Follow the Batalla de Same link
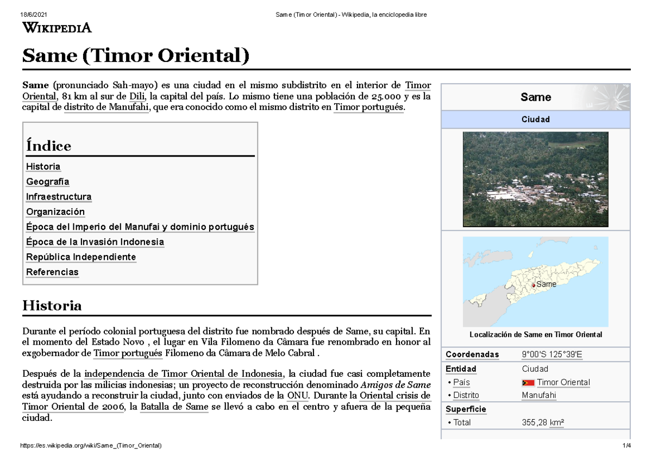This screenshot has width=652, height=461. point(174,407)
